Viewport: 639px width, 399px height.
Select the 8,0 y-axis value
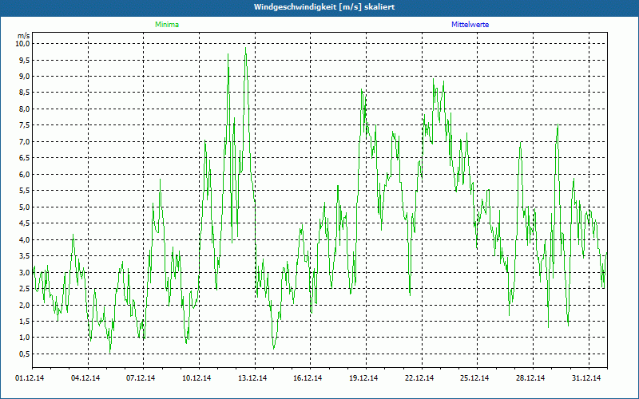[25, 109]
